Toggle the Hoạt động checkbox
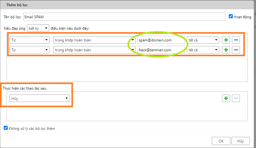 tap(231, 16)
